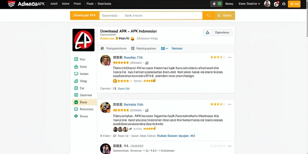Image resolution: width=308 pixels, height=154 pixels.
Task: Focus the search text input field
Action: 163,16
